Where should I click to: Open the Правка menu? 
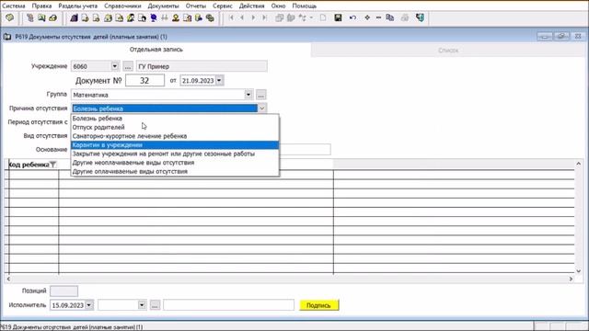click(x=41, y=6)
